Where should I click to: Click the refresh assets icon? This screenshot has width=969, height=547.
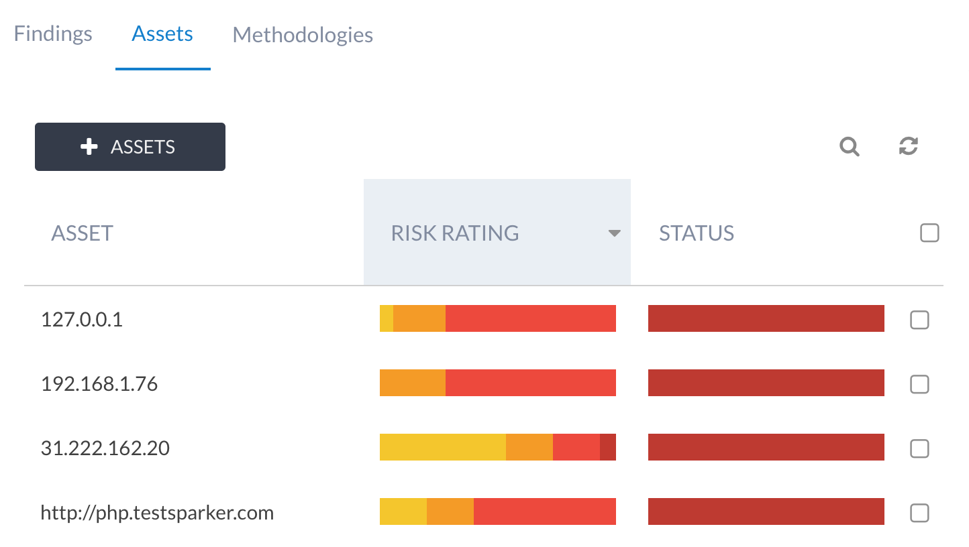(908, 146)
